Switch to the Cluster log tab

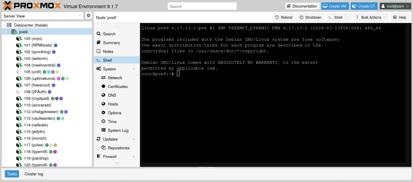coord(34,174)
